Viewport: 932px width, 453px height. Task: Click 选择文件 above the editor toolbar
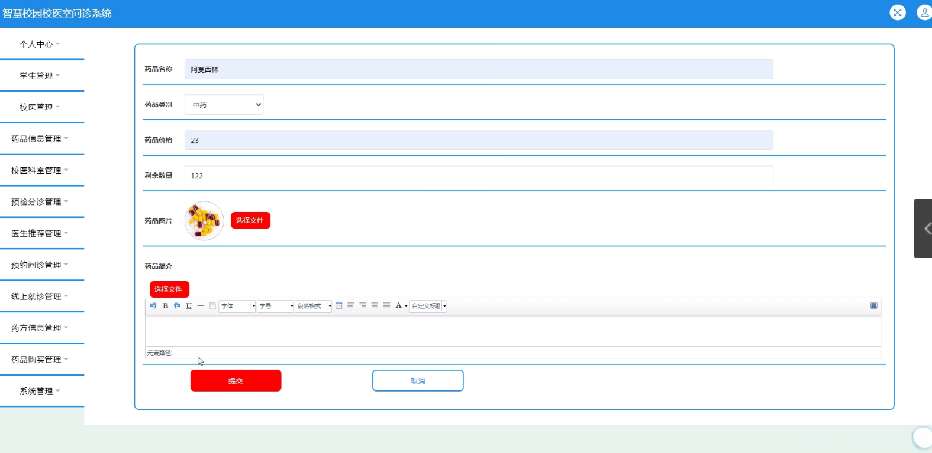tap(169, 289)
